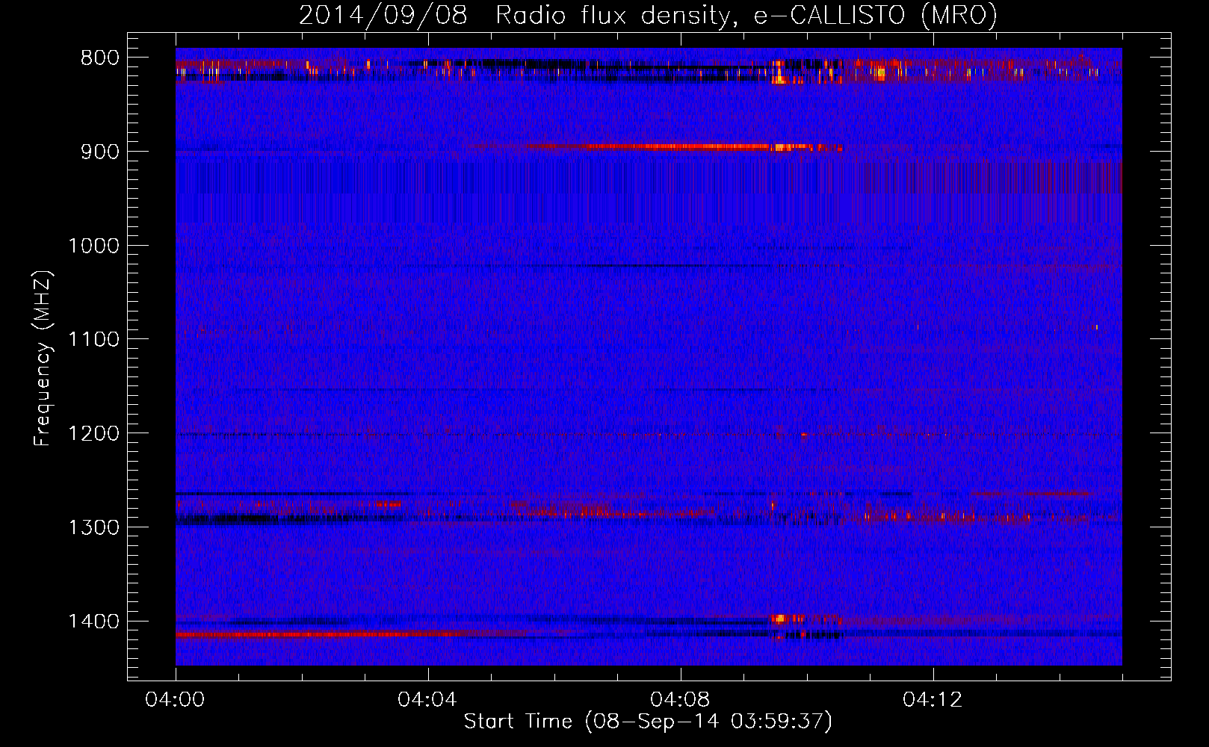
Task: Click the 04:12 time tick label
Action: coord(933,700)
